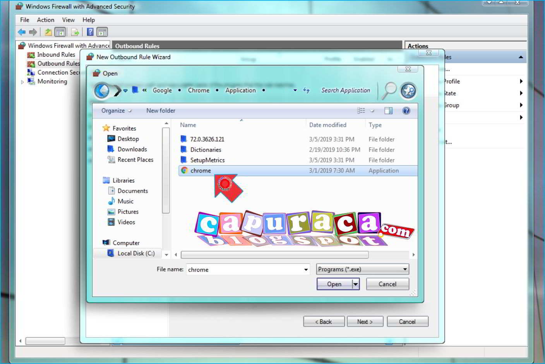Viewport: 545px width, 364px height.
Task: Click the show/hide action pane toolbar icon
Action: coord(102,32)
